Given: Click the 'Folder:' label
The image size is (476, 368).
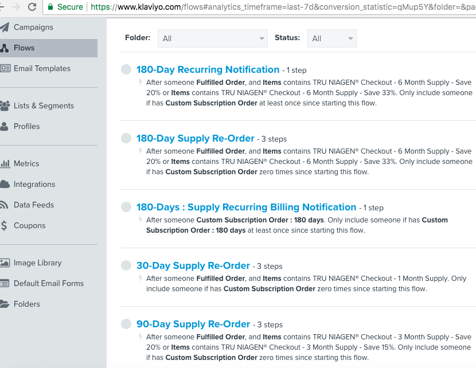Looking at the screenshot, I should (x=138, y=38).
